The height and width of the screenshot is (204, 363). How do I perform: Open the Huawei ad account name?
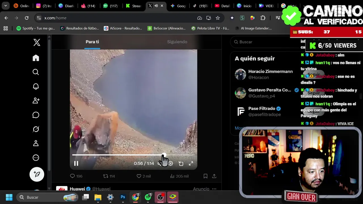point(77,189)
